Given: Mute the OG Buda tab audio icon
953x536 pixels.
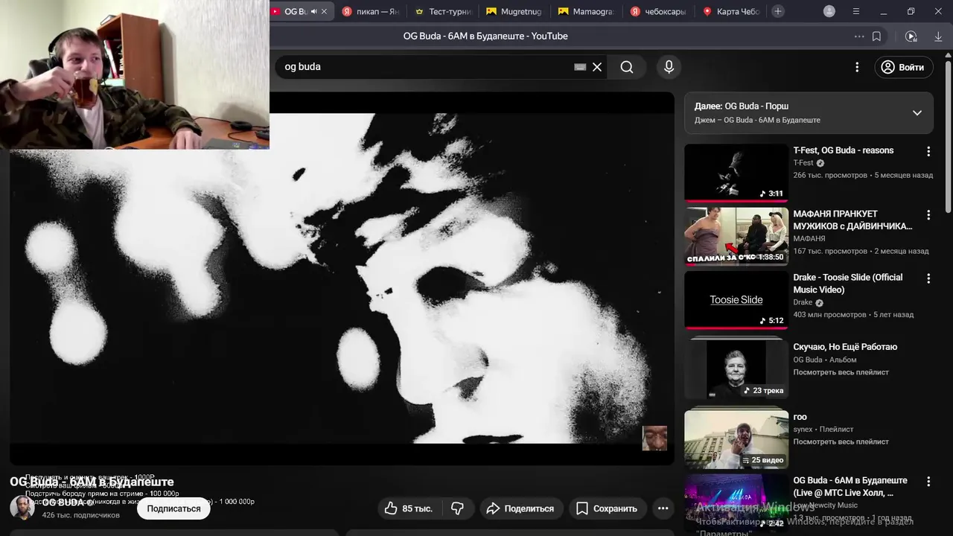Looking at the screenshot, I should [x=313, y=11].
